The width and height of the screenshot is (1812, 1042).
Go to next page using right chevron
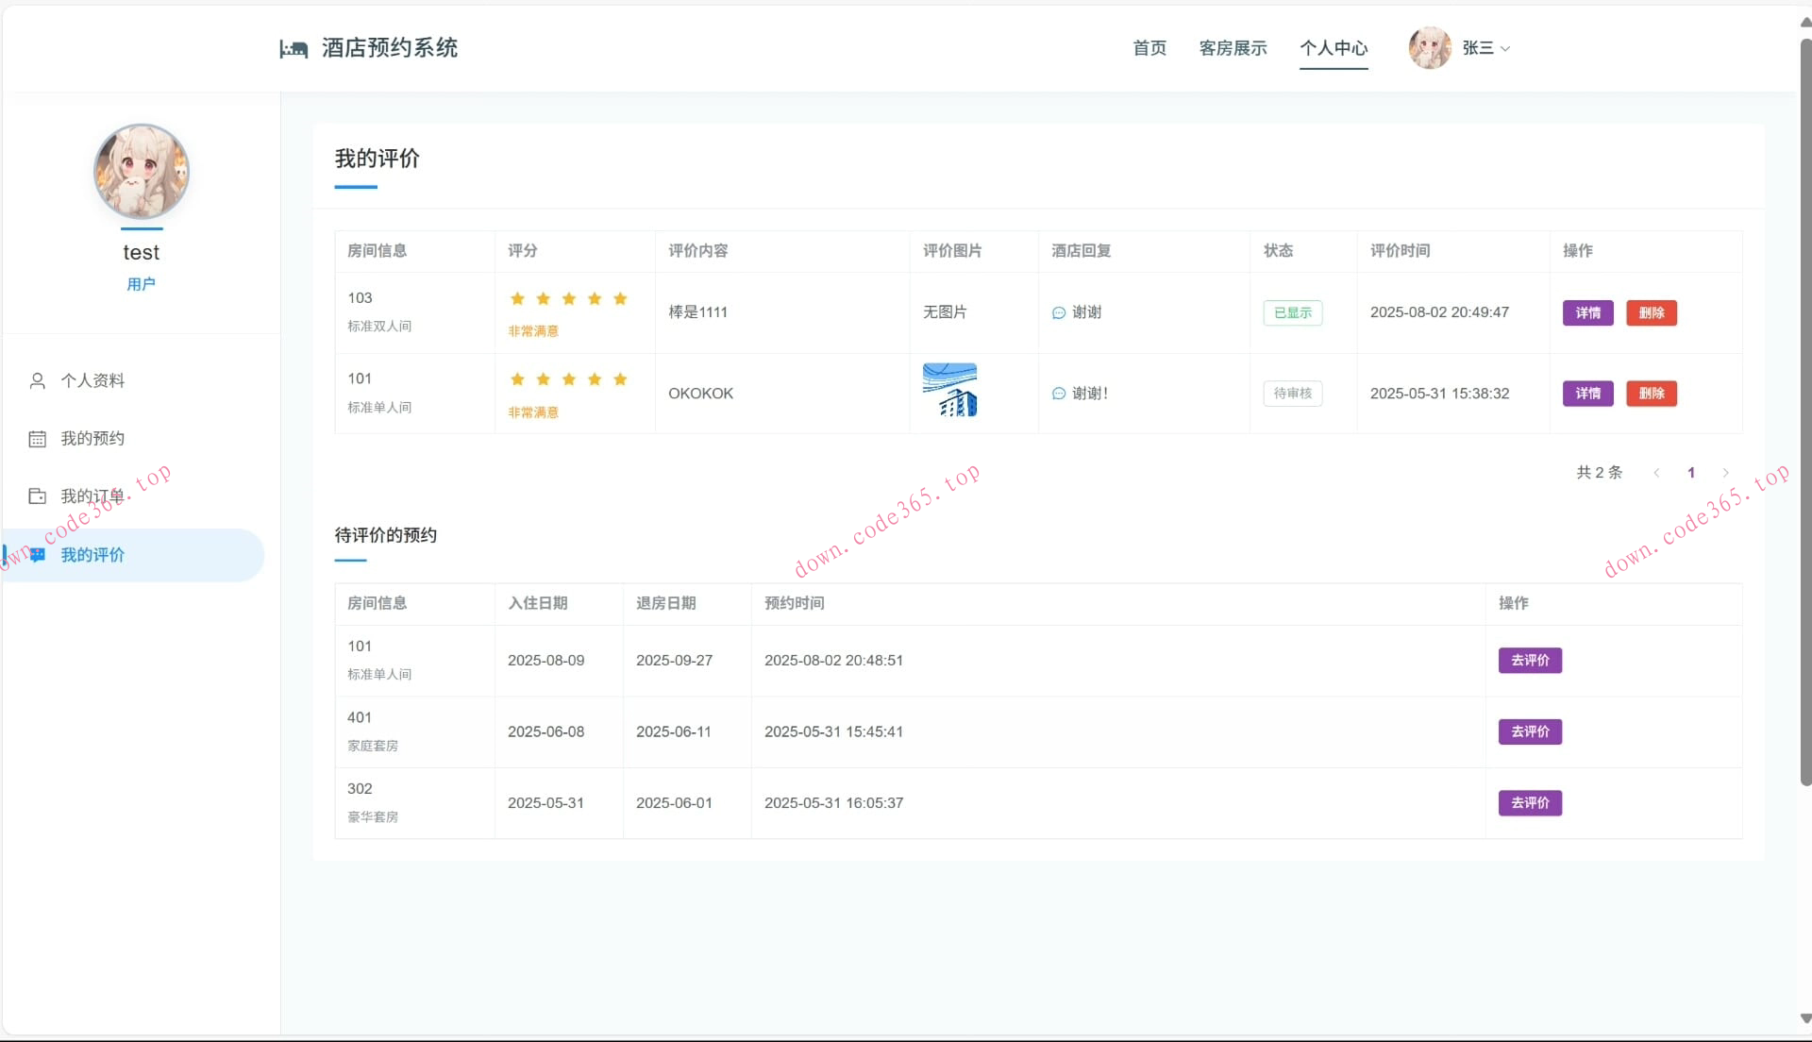(x=1726, y=472)
